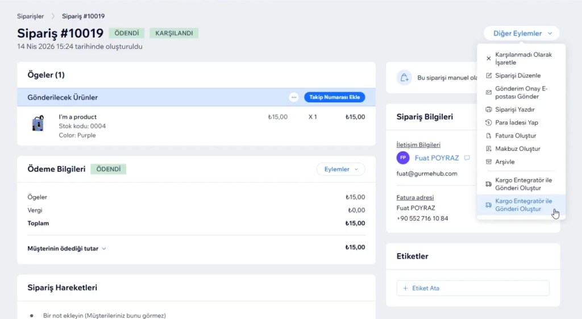Click the X icon beside Karşılanmadı Olarak İşaretle
Image resolution: width=582 pixels, height=319 pixels.
click(x=488, y=59)
